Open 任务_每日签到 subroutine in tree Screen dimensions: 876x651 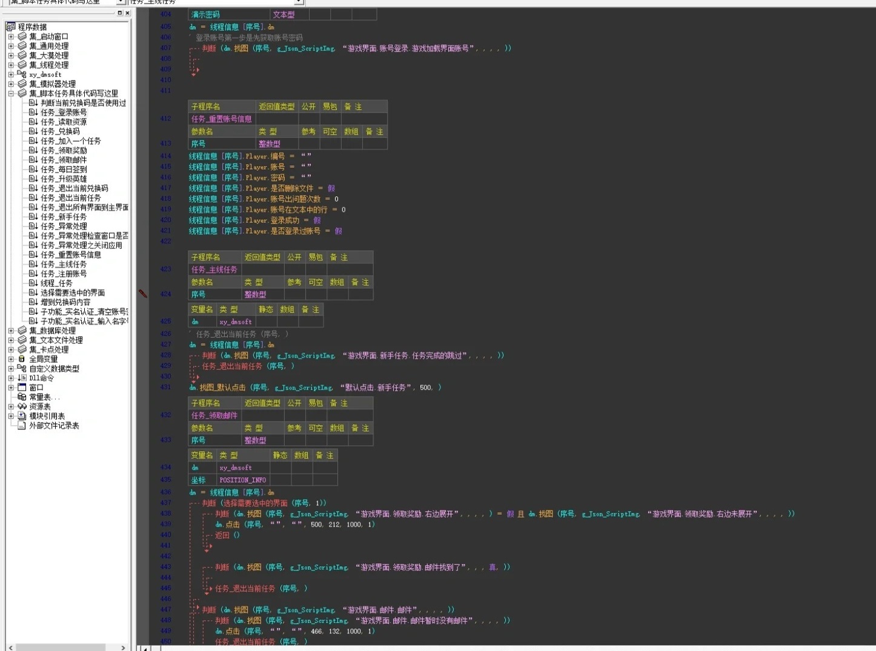point(64,170)
